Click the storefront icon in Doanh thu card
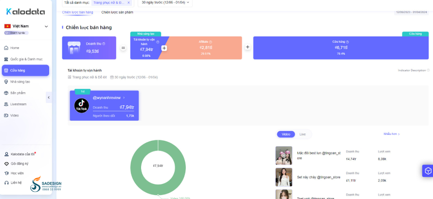The image size is (433, 199). coord(74,48)
